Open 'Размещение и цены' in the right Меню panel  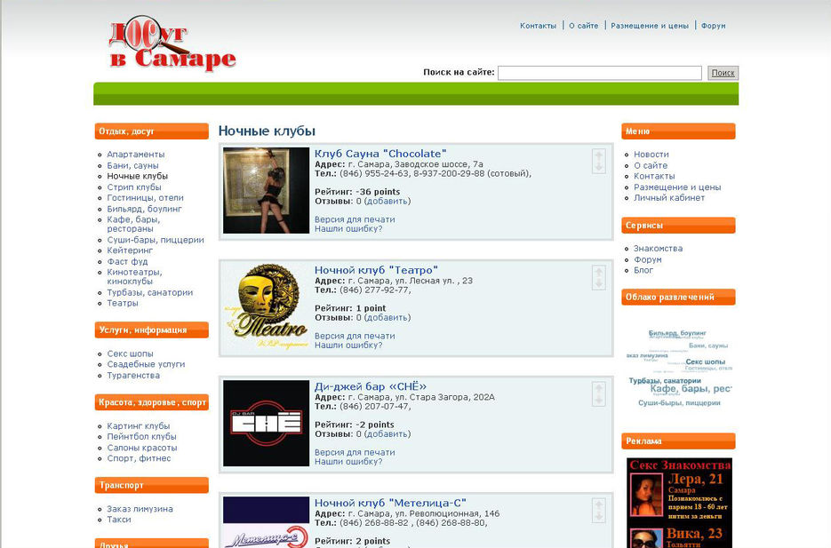click(677, 187)
